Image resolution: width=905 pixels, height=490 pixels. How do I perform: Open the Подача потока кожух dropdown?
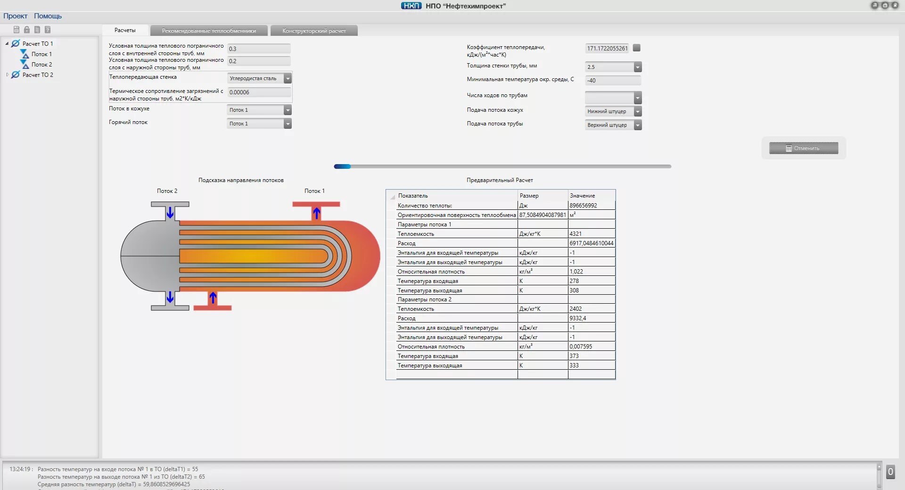pos(637,112)
